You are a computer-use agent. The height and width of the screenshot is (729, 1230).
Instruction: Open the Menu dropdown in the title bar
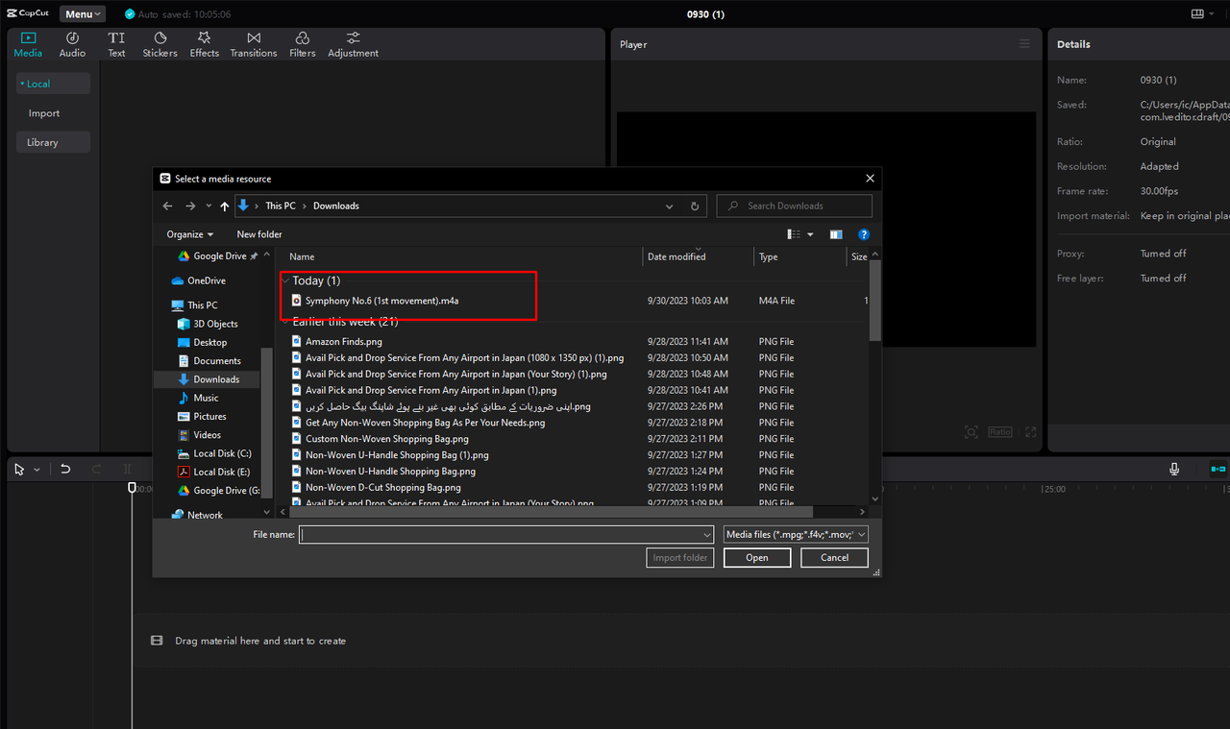pos(82,13)
